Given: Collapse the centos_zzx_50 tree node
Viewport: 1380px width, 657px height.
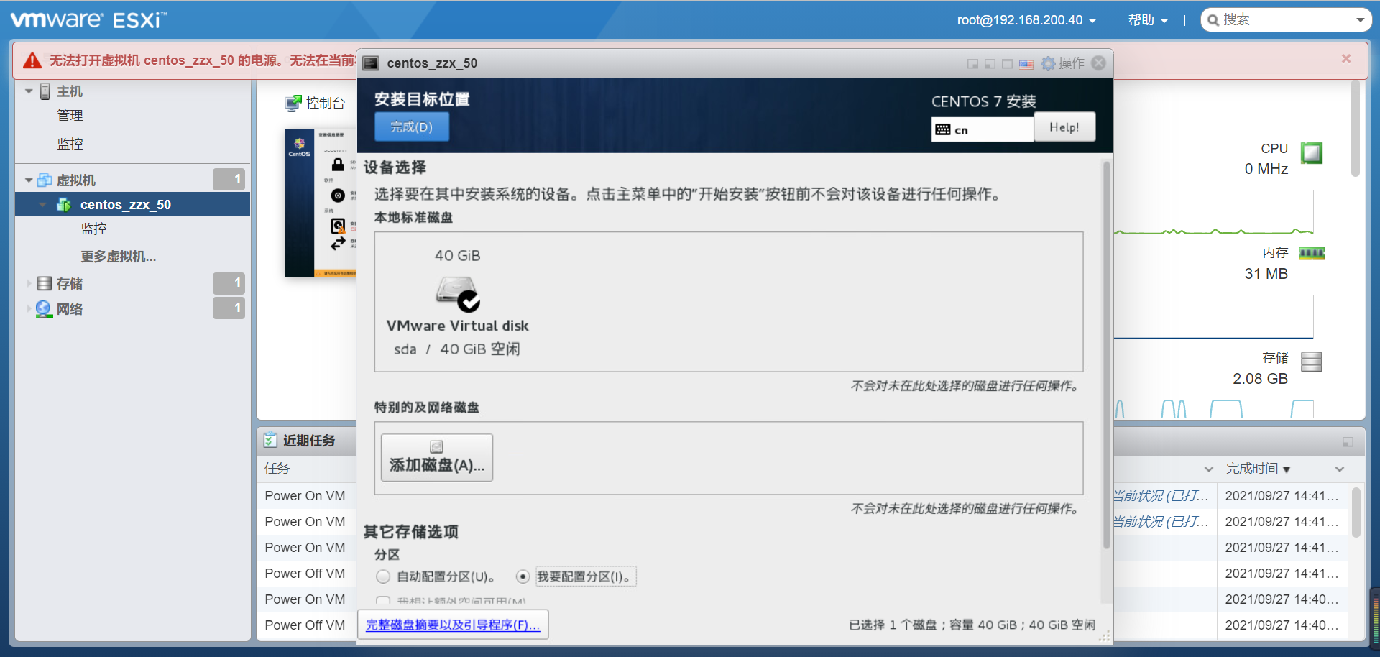Looking at the screenshot, I should (x=43, y=205).
